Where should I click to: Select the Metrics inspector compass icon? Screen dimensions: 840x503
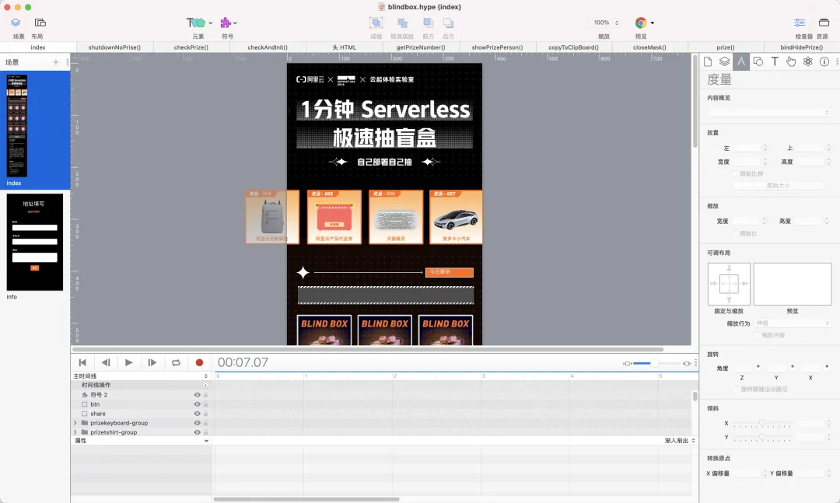pyautogui.click(x=741, y=61)
